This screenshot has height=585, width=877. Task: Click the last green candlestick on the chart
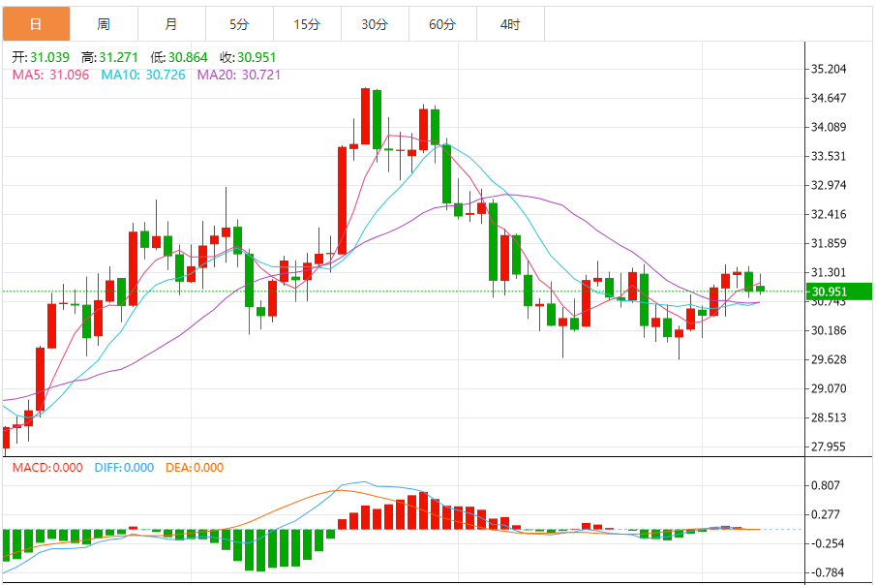760,289
